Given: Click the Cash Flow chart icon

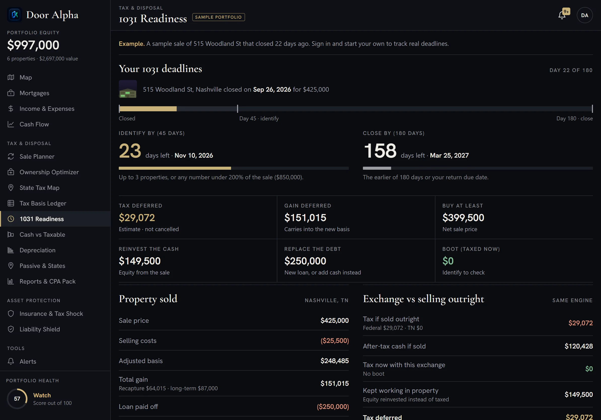Looking at the screenshot, I should tap(11, 124).
